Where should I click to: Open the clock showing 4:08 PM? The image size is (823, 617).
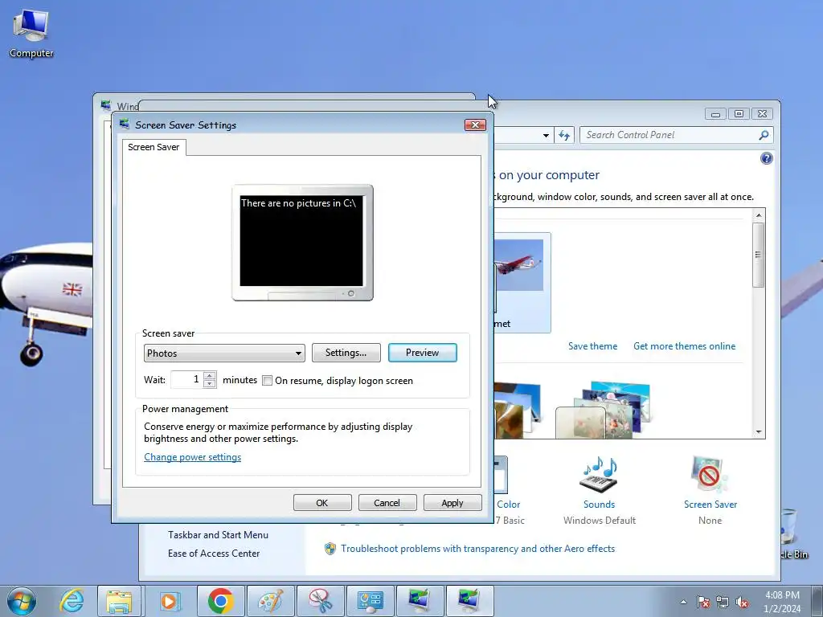782,602
